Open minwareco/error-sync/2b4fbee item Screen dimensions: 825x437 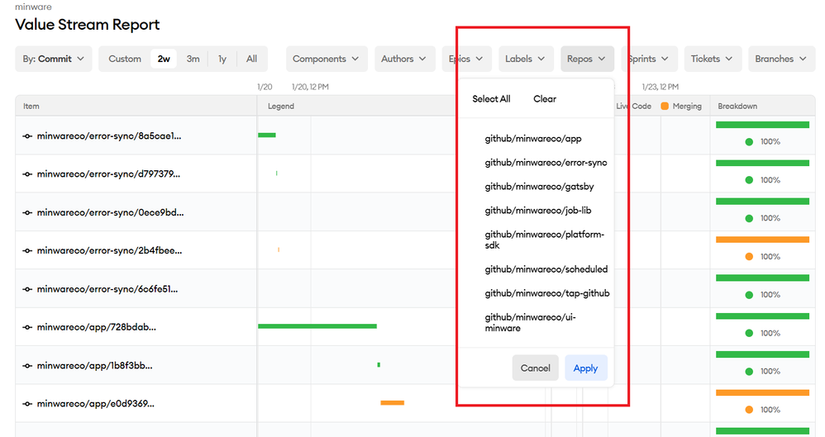[109, 251]
